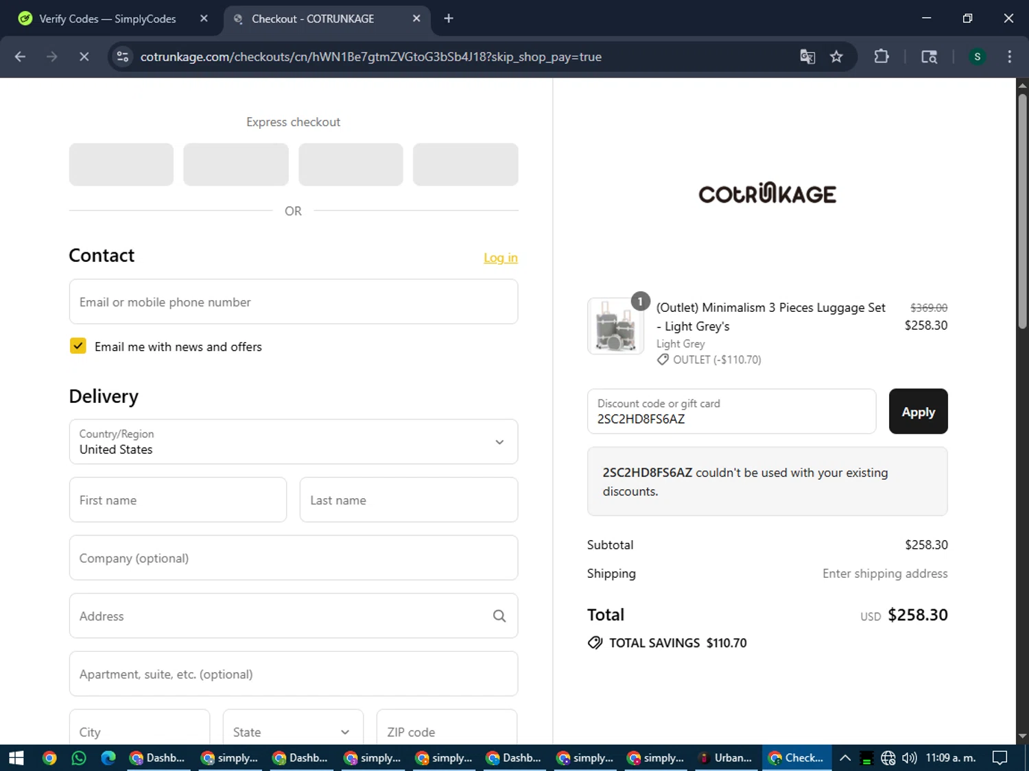Open the volume speaker icon
The image size is (1029, 771).
910,758
